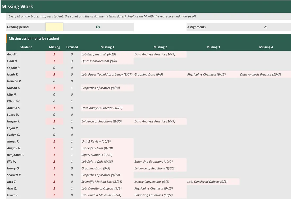Click the Unit 2 Review (10/9) cell
This screenshot has height=199, width=291.
tap(107, 141)
